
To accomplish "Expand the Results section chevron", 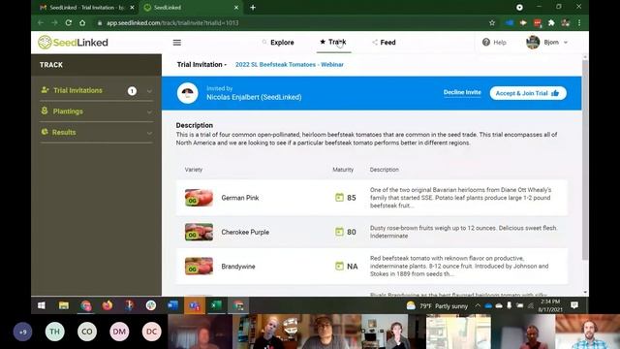I will pyautogui.click(x=149, y=133).
